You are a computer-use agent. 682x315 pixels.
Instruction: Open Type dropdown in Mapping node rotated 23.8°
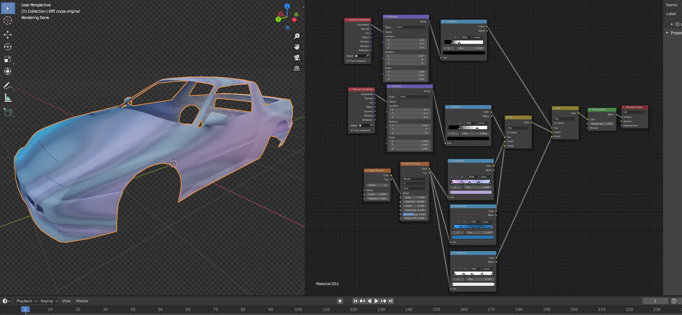point(415,97)
